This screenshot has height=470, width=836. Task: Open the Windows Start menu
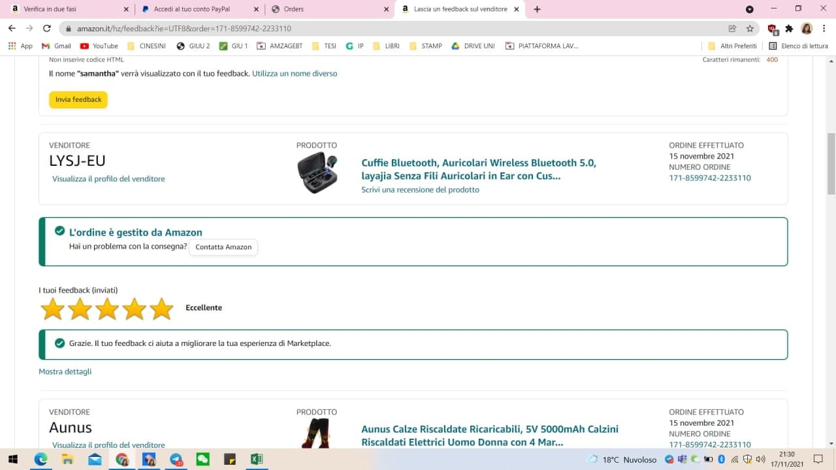(13, 460)
